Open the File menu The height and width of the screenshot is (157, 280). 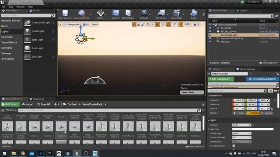point(3,7)
